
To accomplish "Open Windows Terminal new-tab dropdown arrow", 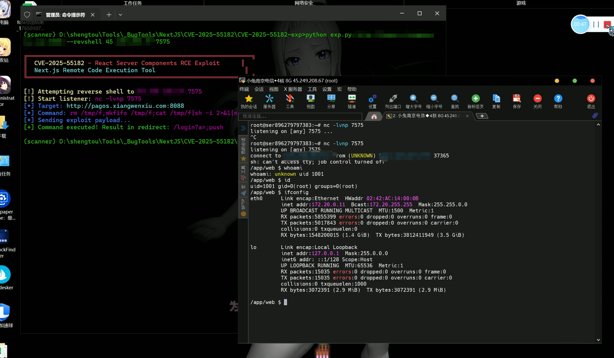I will click(x=120, y=15).
